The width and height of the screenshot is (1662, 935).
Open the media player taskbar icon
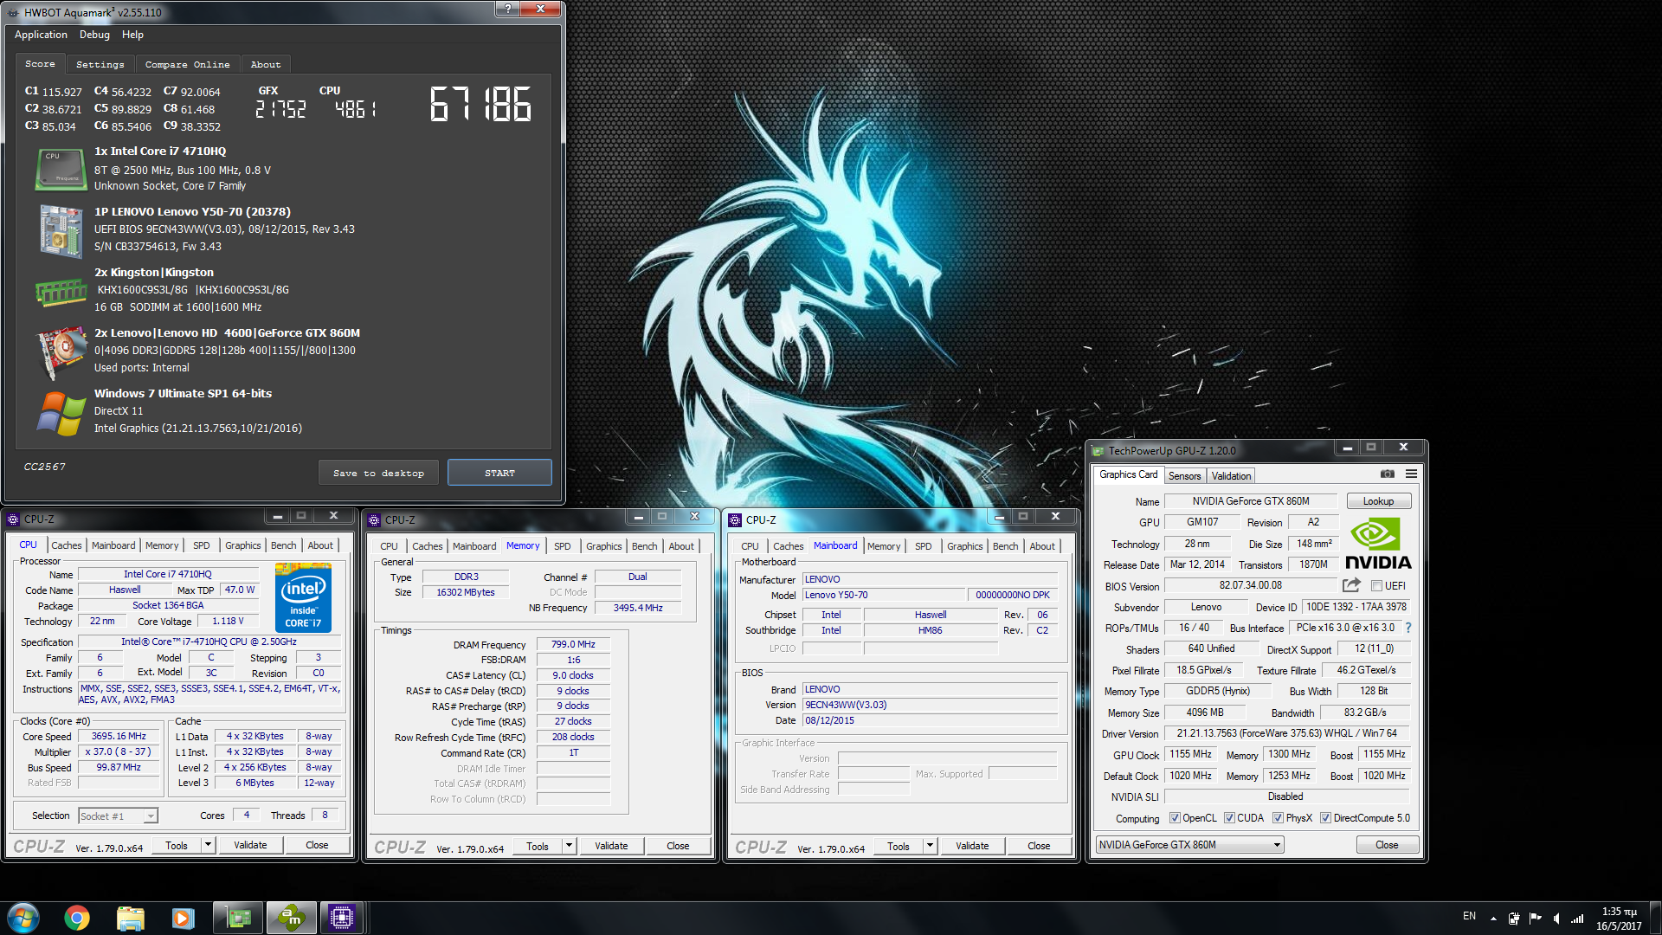(x=183, y=918)
